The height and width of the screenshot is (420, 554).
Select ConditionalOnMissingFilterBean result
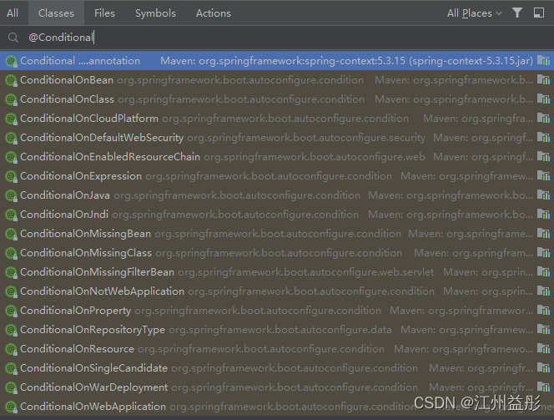pos(277,272)
